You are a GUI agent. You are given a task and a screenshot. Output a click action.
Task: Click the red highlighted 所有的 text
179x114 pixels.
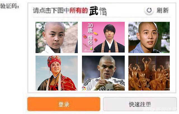[x=79, y=11]
